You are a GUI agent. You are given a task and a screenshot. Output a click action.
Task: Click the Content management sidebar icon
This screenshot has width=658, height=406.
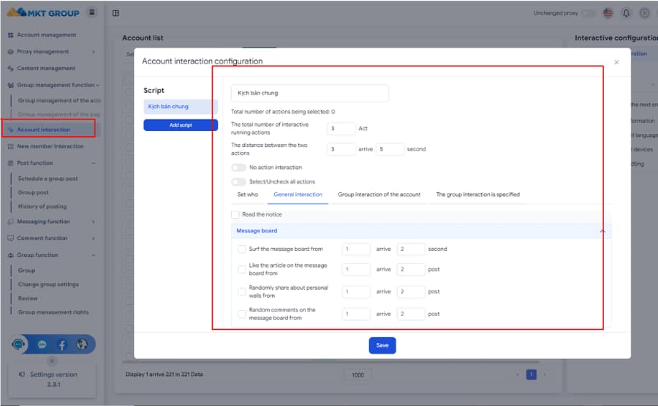pos(10,69)
